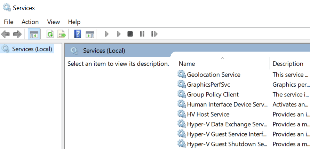The width and height of the screenshot is (310, 149).
Task: Click the Back arrow toolbar icon
Action: pos(6,34)
